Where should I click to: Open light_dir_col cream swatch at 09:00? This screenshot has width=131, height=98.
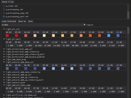[x=44, y=35]
